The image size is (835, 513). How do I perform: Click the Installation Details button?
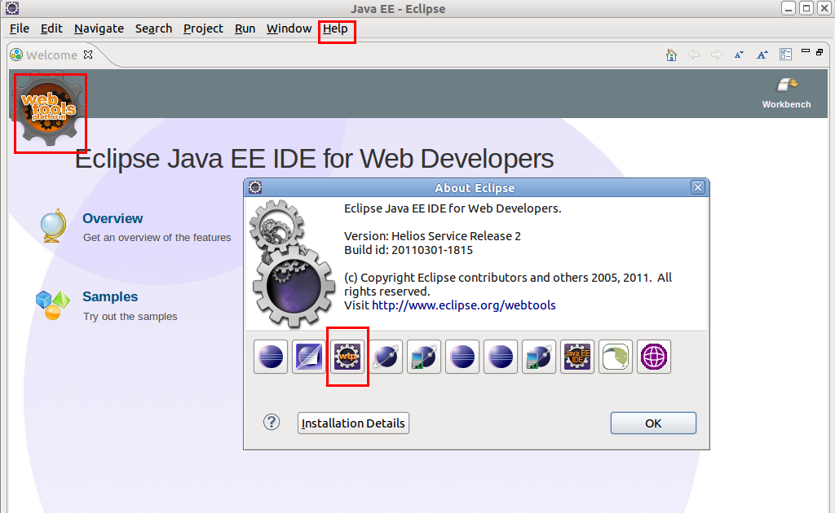coord(353,423)
